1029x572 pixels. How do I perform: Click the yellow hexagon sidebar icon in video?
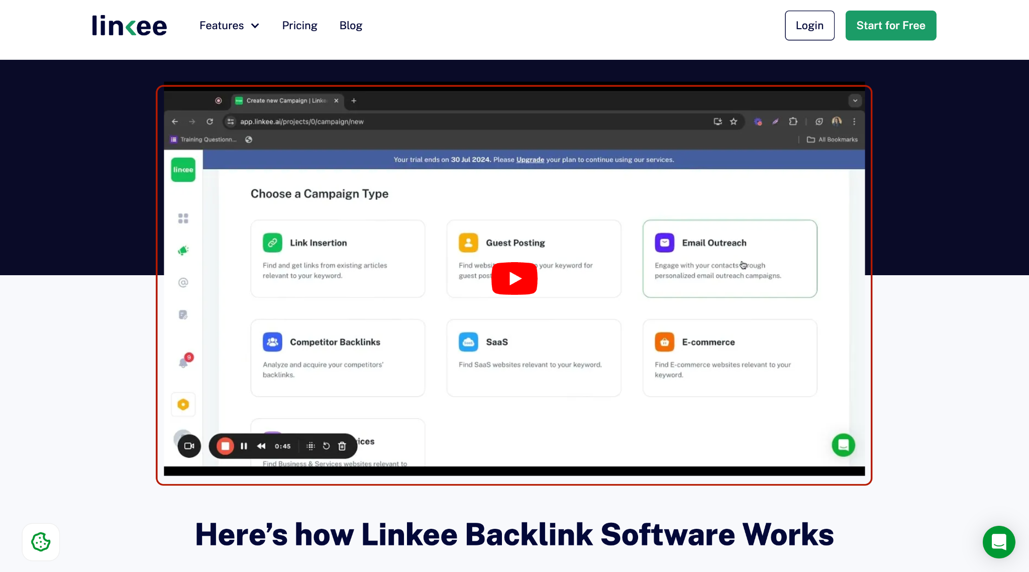(x=183, y=404)
